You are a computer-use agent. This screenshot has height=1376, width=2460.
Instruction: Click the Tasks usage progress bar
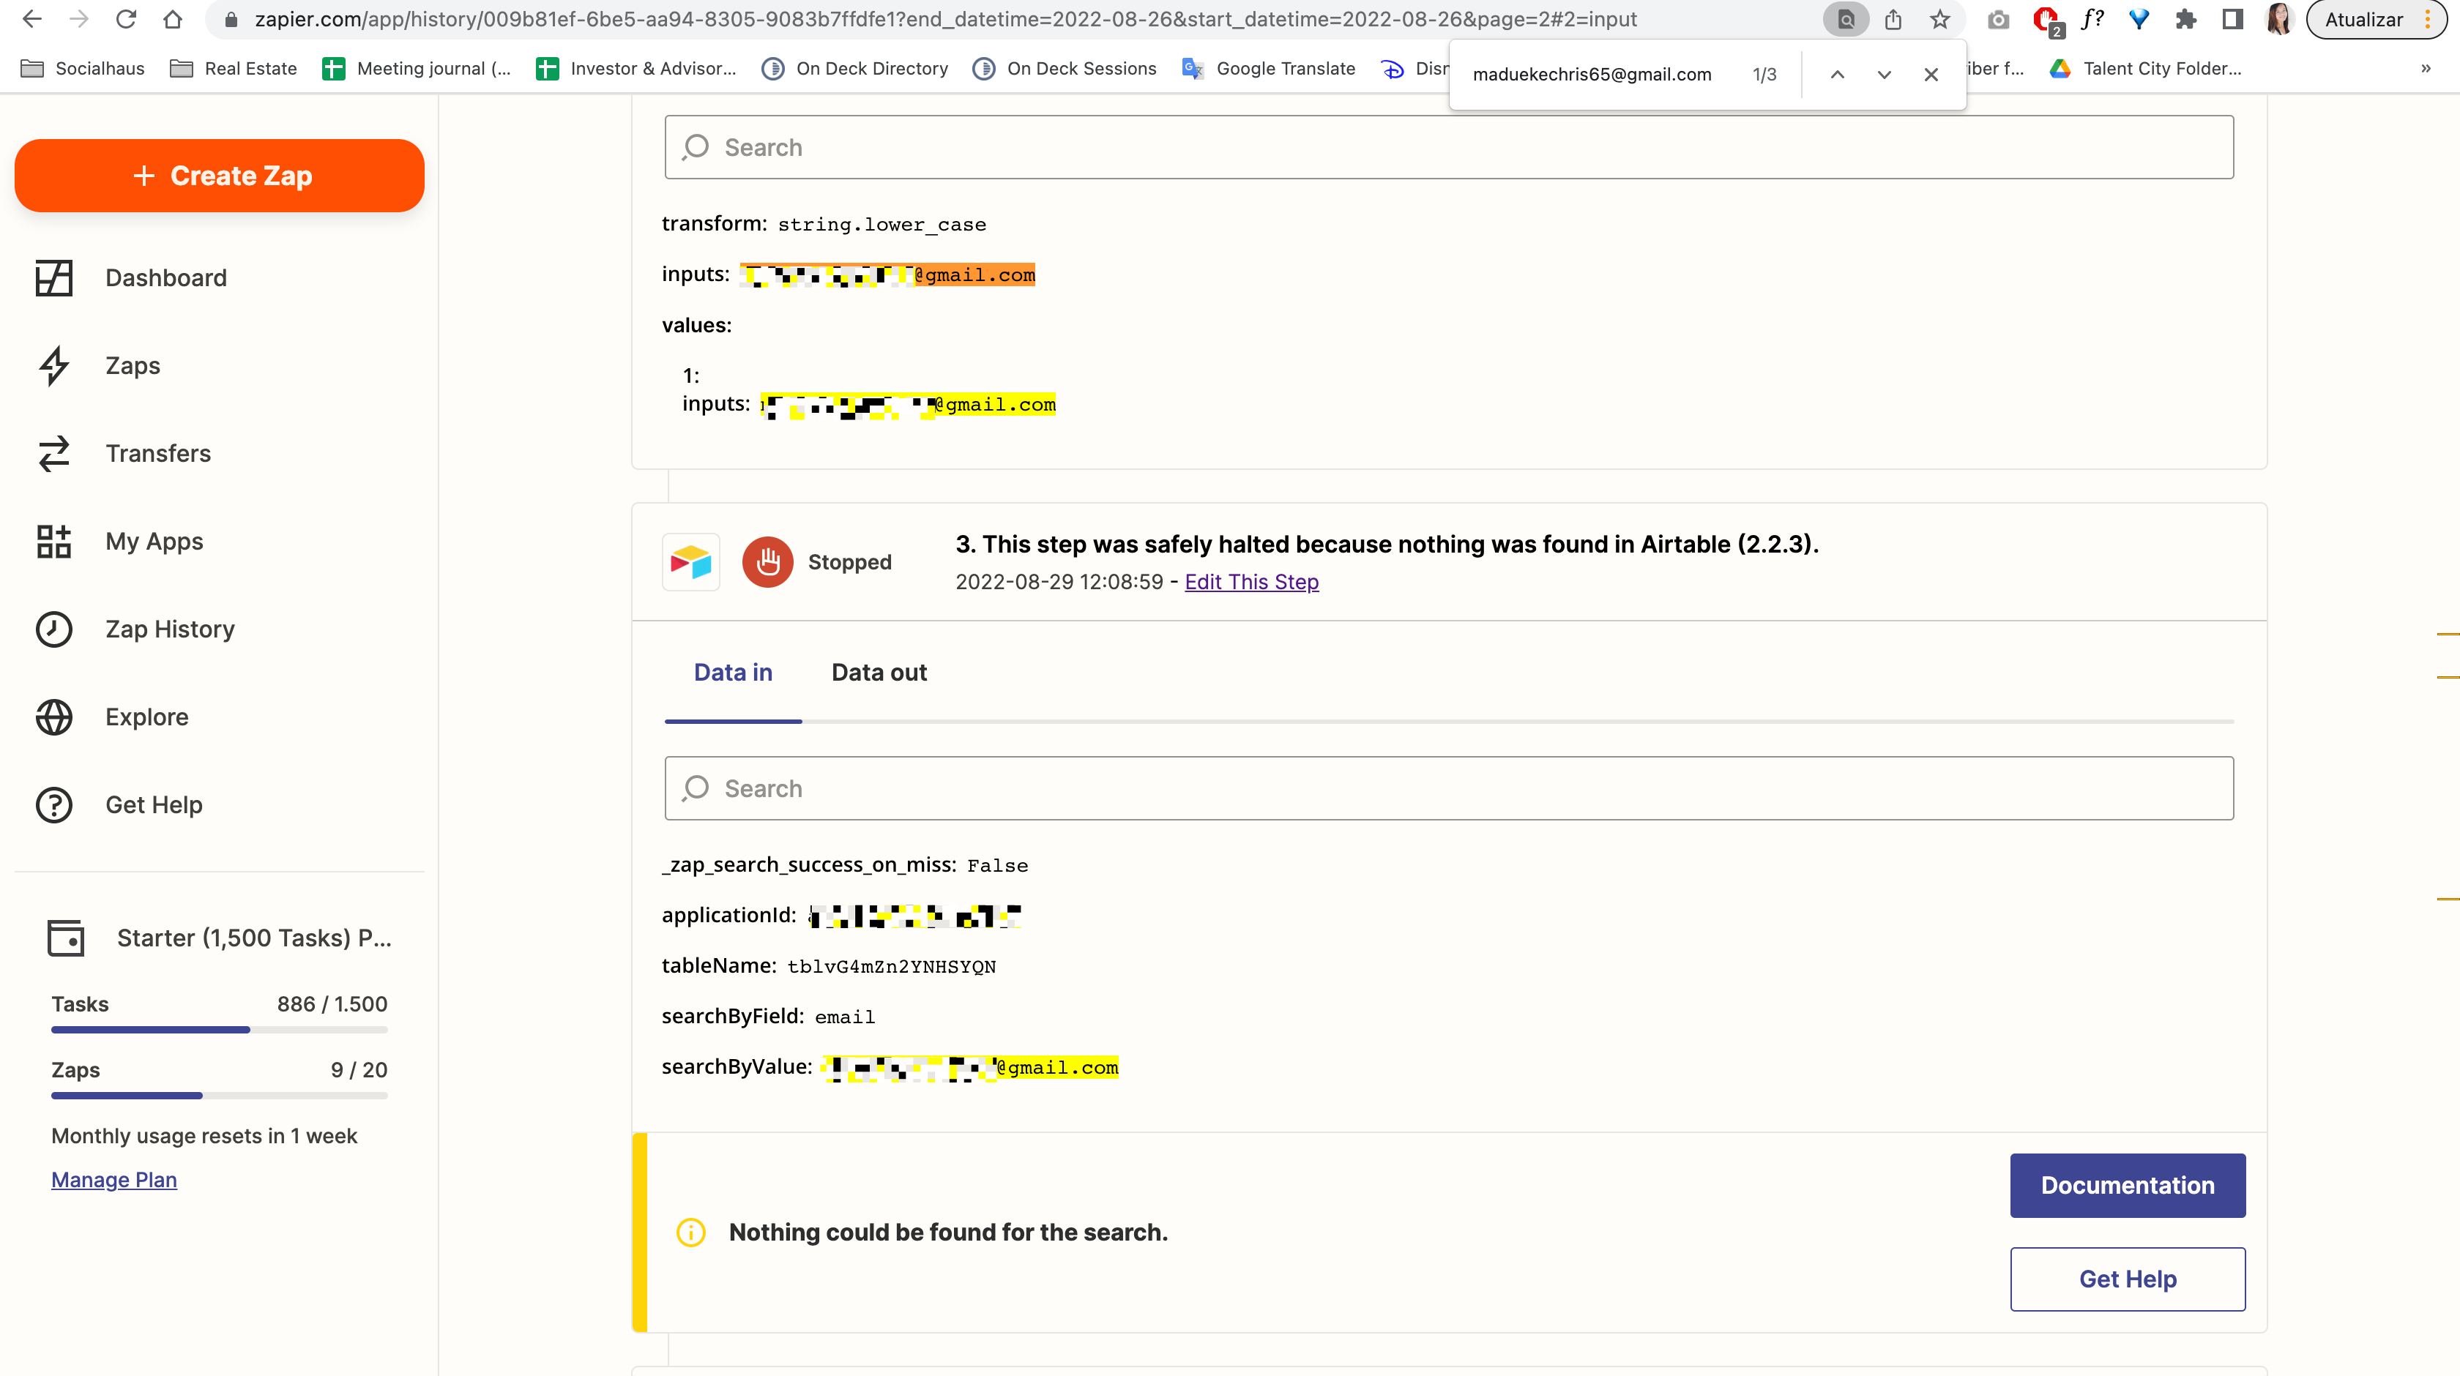pyautogui.click(x=220, y=1029)
